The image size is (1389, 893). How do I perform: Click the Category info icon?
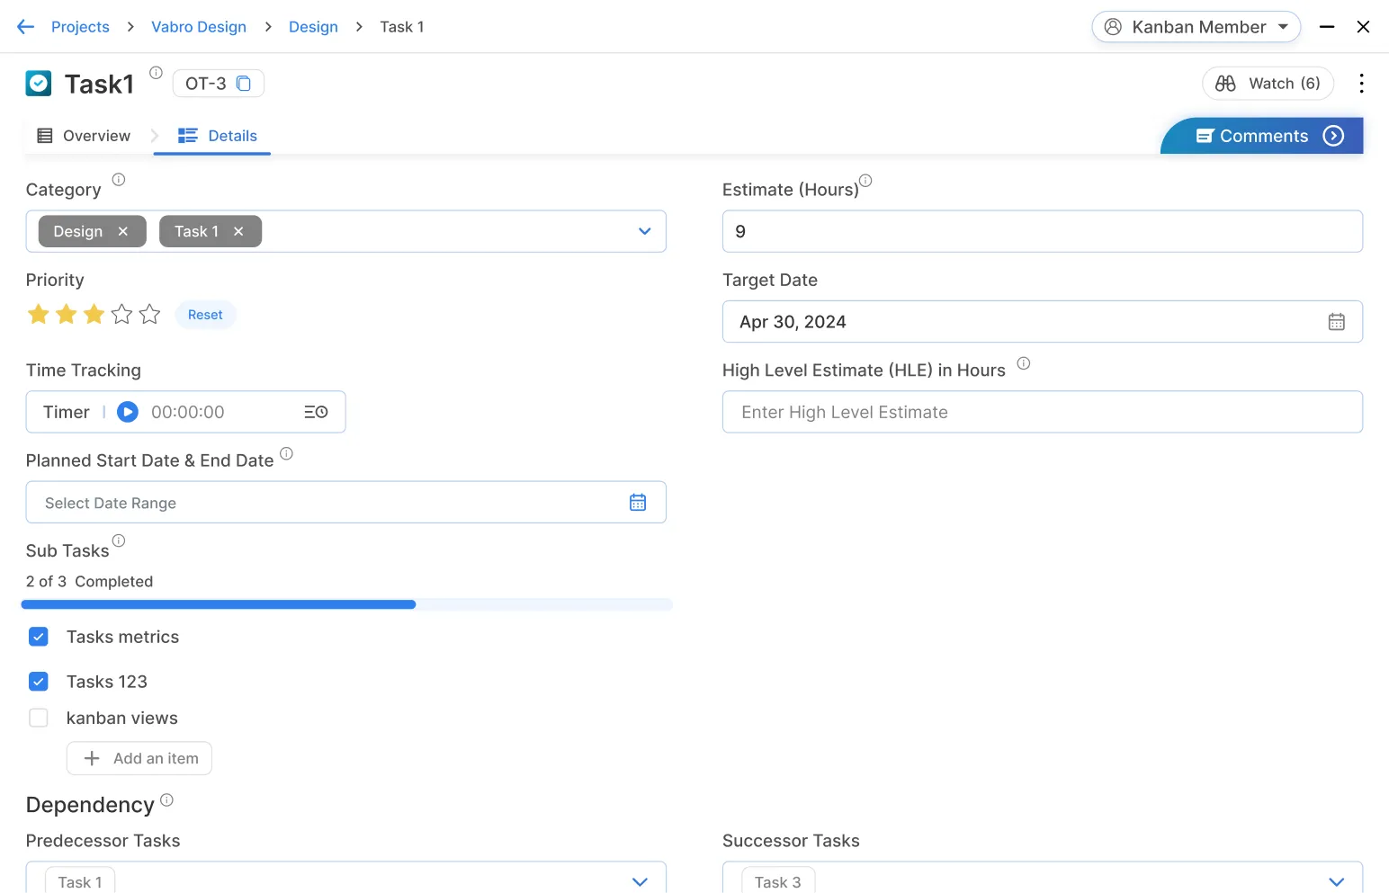(x=119, y=180)
